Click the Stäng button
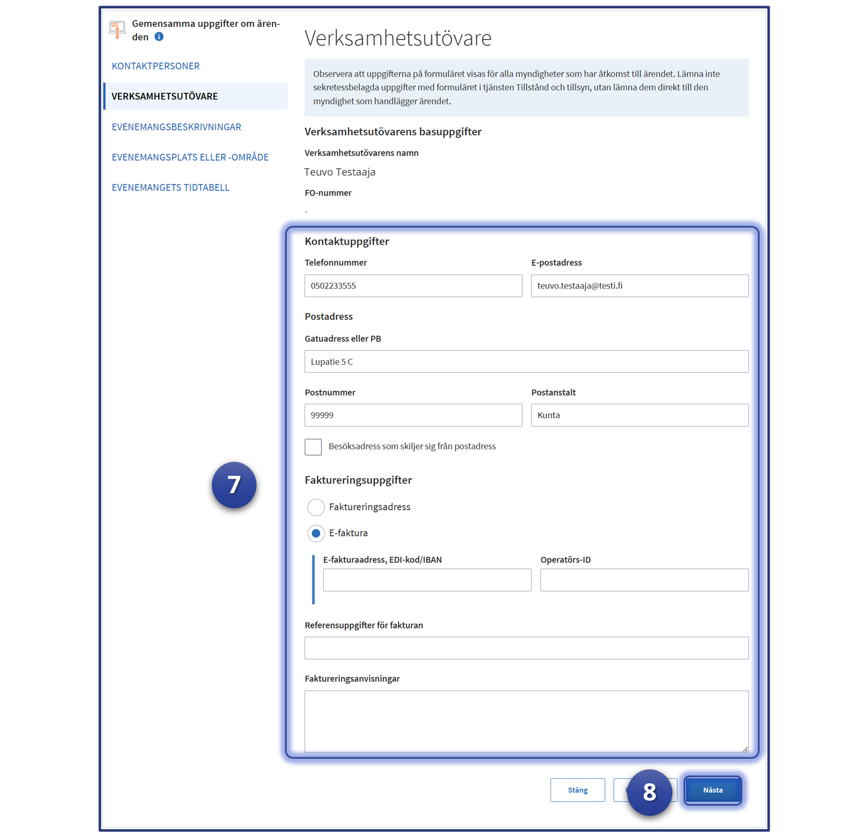 point(577,790)
